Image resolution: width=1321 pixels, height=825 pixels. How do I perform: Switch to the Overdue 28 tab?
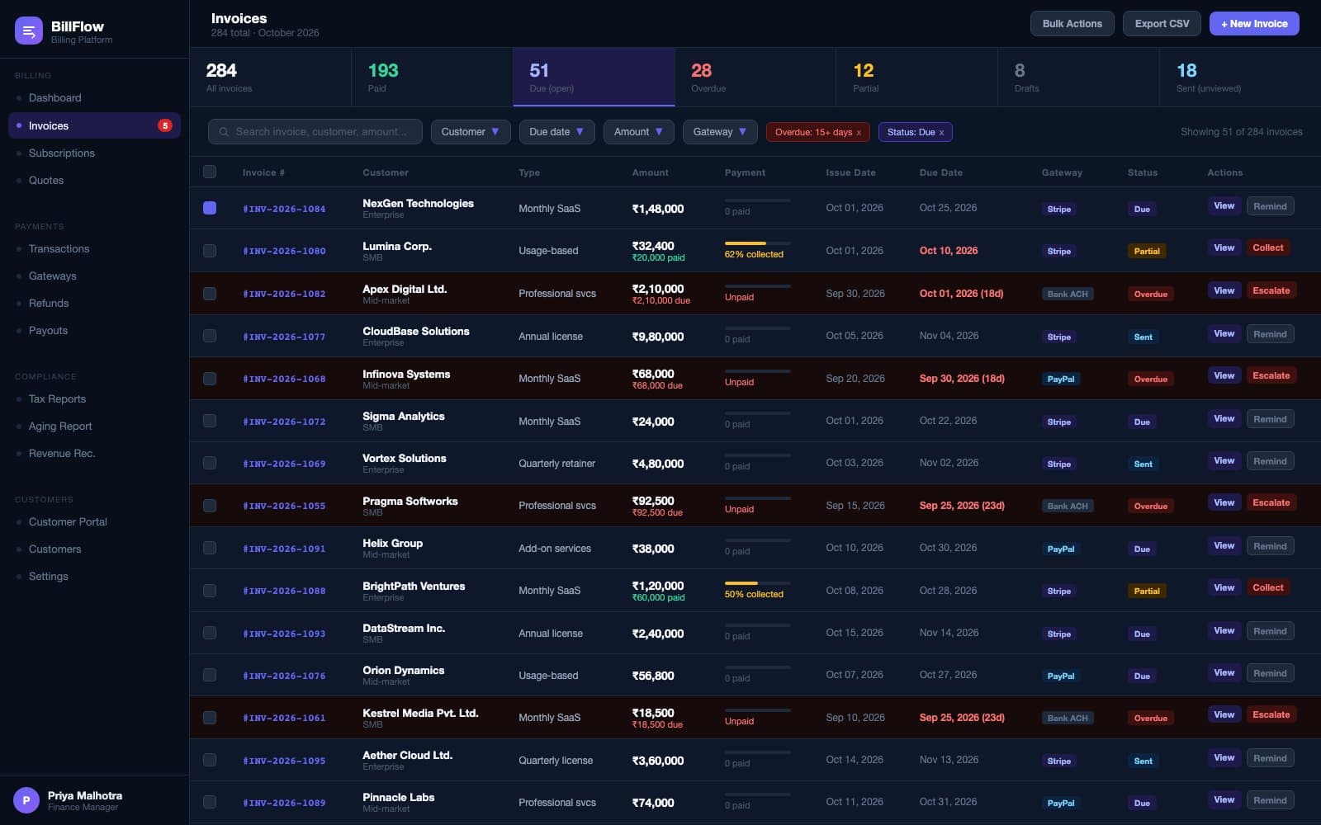[755, 78]
